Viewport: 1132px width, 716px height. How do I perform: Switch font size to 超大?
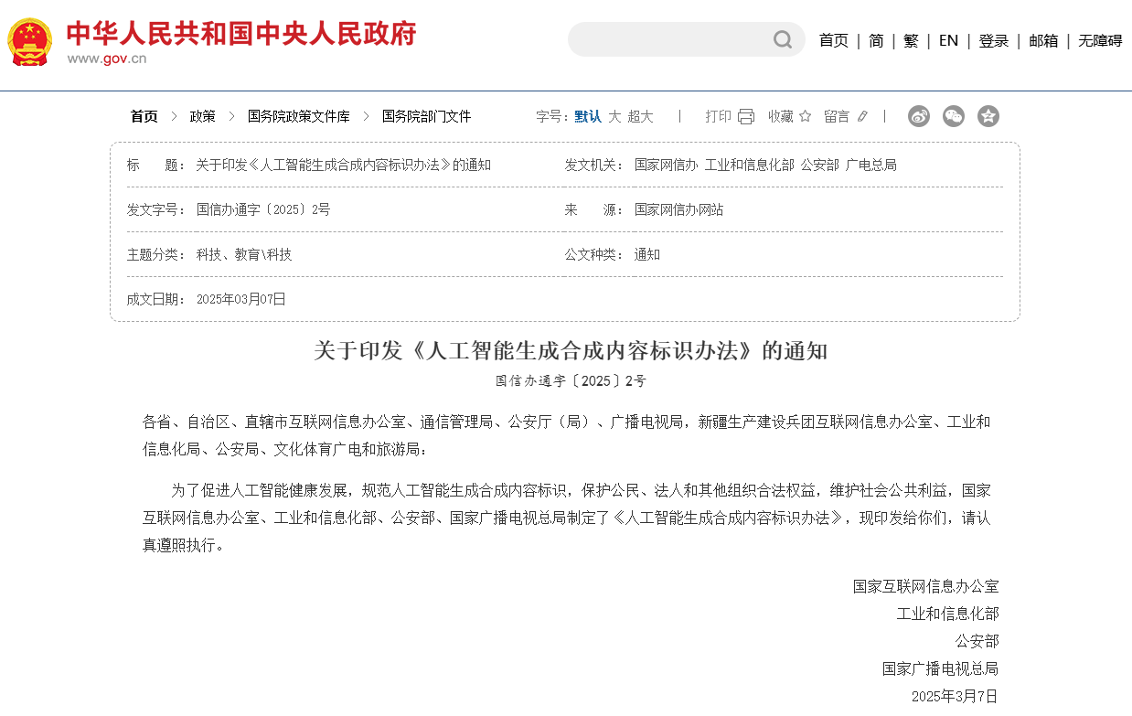point(641,116)
